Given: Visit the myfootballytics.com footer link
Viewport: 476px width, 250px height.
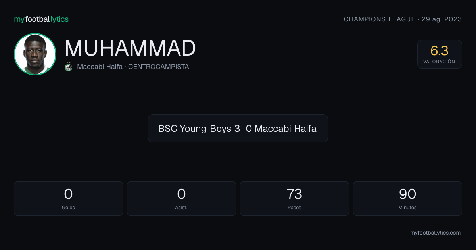Looking at the screenshot, I should point(435,233).
